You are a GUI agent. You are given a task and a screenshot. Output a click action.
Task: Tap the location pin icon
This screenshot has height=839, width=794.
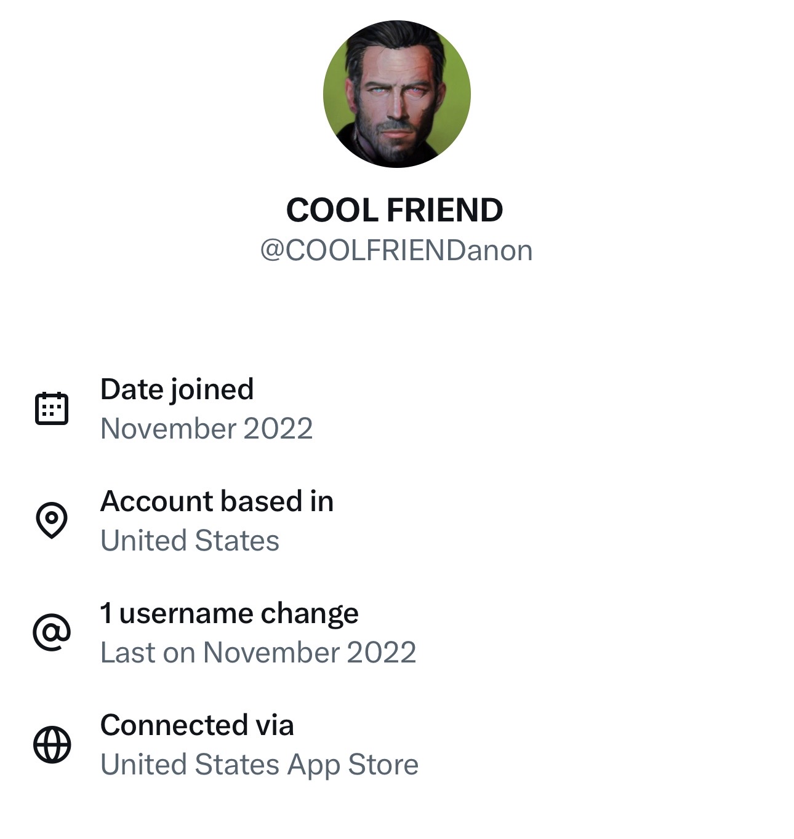tap(52, 520)
